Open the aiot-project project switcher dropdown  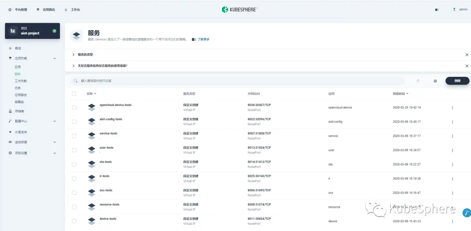[55, 31]
